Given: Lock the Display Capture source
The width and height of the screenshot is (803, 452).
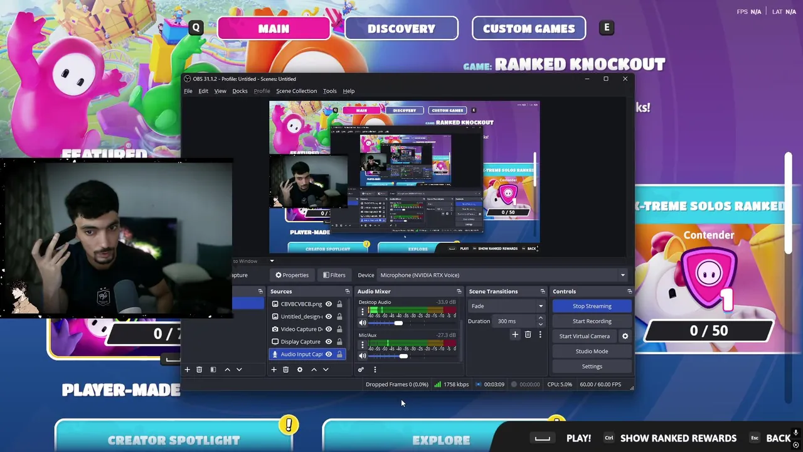Looking at the screenshot, I should pyautogui.click(x=339, y=342).
